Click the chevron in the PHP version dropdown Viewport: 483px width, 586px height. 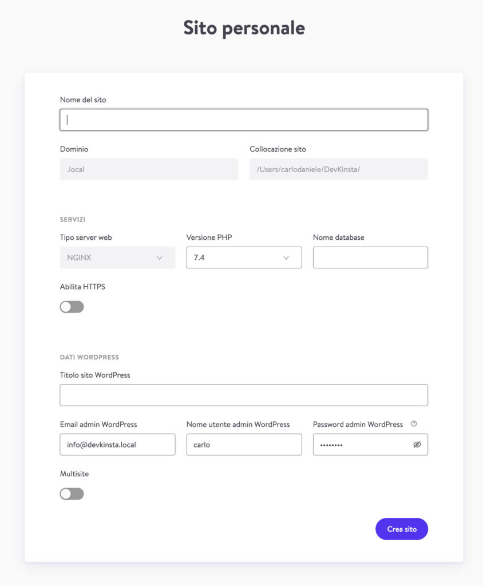[x=286, y=258]
